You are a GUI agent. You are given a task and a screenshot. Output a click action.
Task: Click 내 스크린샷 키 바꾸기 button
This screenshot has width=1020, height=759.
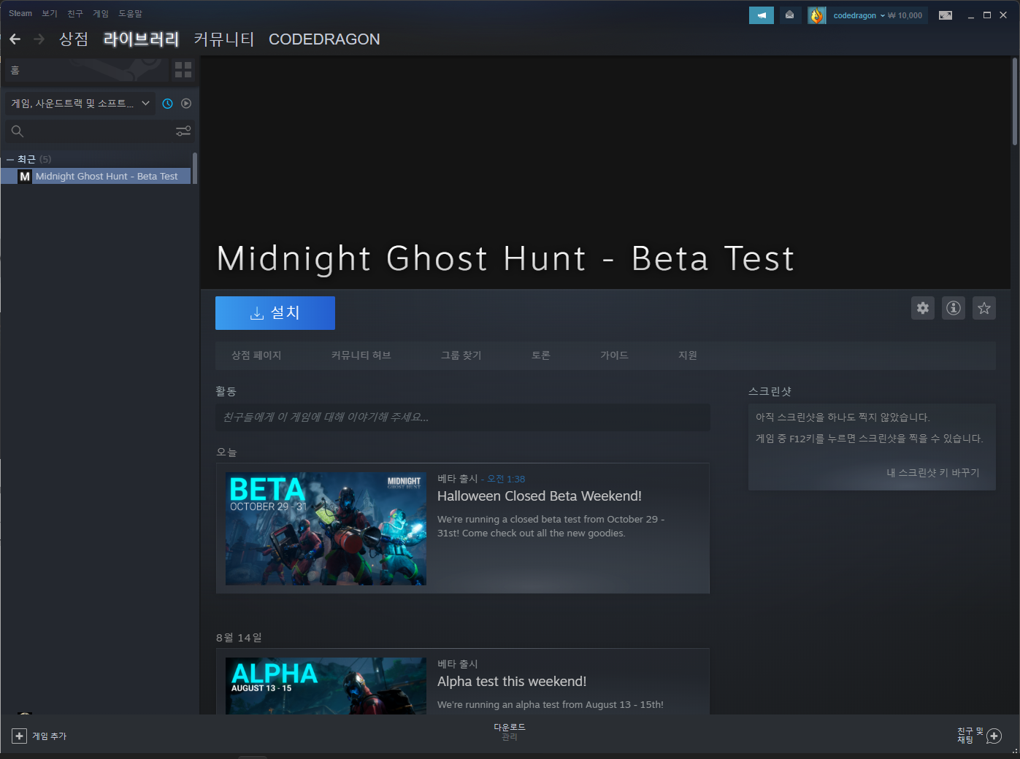933,473
